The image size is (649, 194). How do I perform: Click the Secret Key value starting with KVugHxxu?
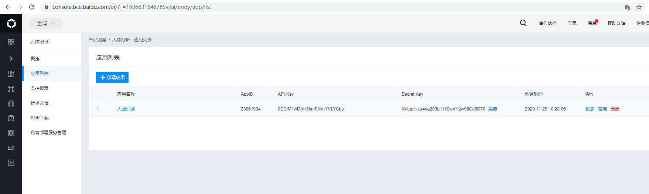443,109
